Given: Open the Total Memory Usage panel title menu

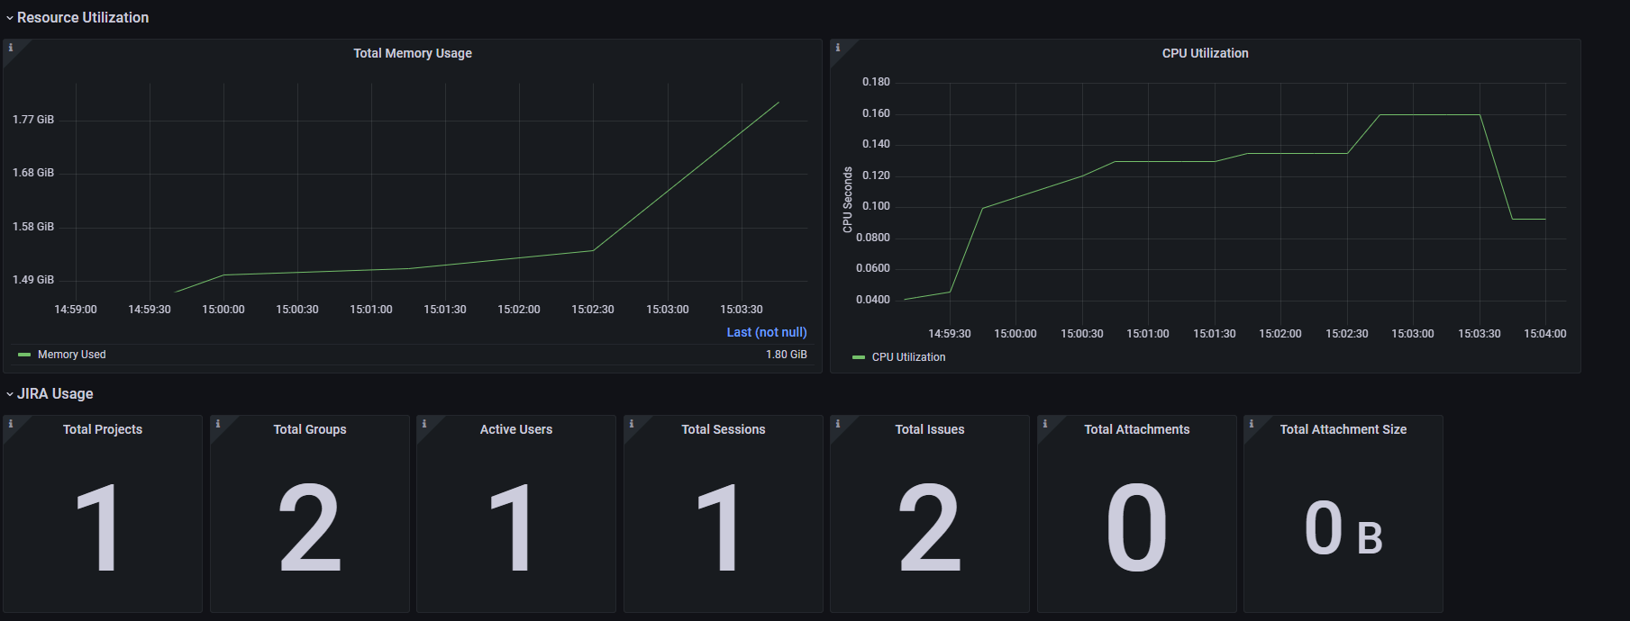Looking at the screenshot, I should click(413, 53).
